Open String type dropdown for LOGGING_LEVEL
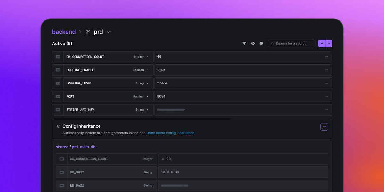This screenshot has width=384, height=192. [x=142, y=83]
